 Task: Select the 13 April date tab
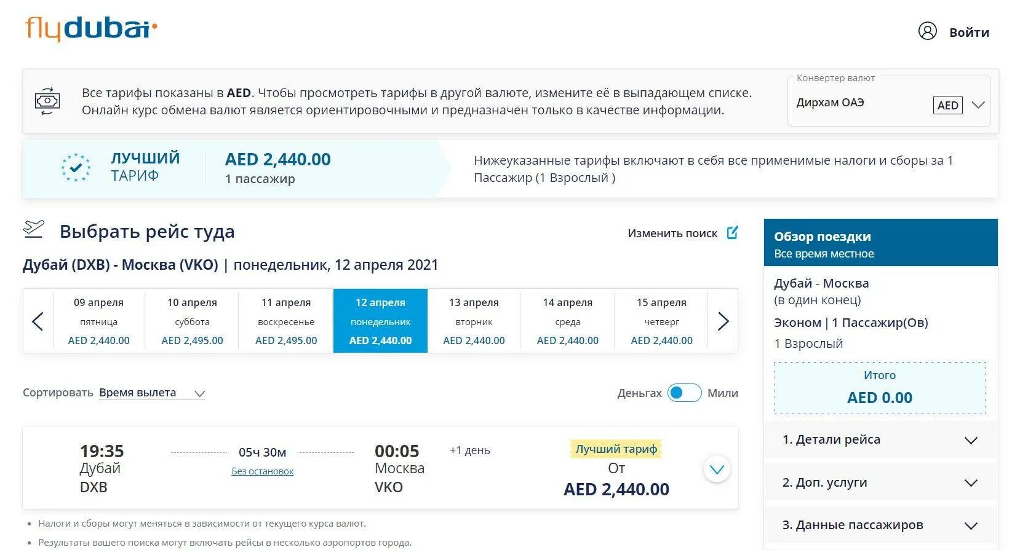coord(474,321)
